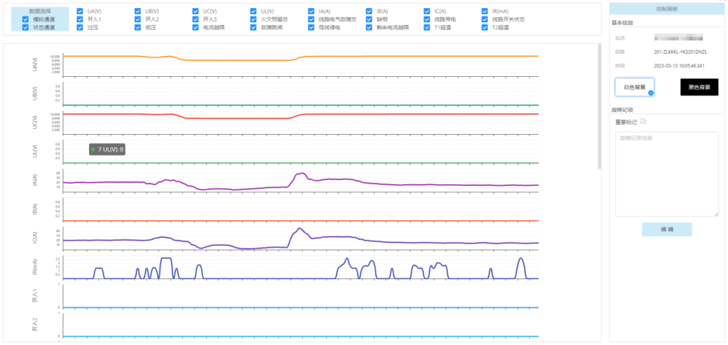Click the chart area vertical scrollbar
Screen dimensions: 728x345
click(x=599, y=108)
